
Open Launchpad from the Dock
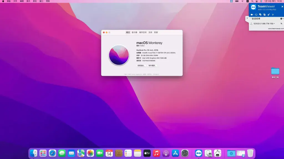(x=43, y=153)
